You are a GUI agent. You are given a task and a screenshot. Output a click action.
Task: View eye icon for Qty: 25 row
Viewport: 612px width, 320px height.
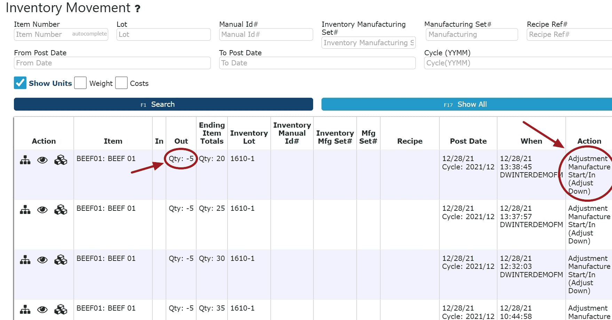click(42, 210)
